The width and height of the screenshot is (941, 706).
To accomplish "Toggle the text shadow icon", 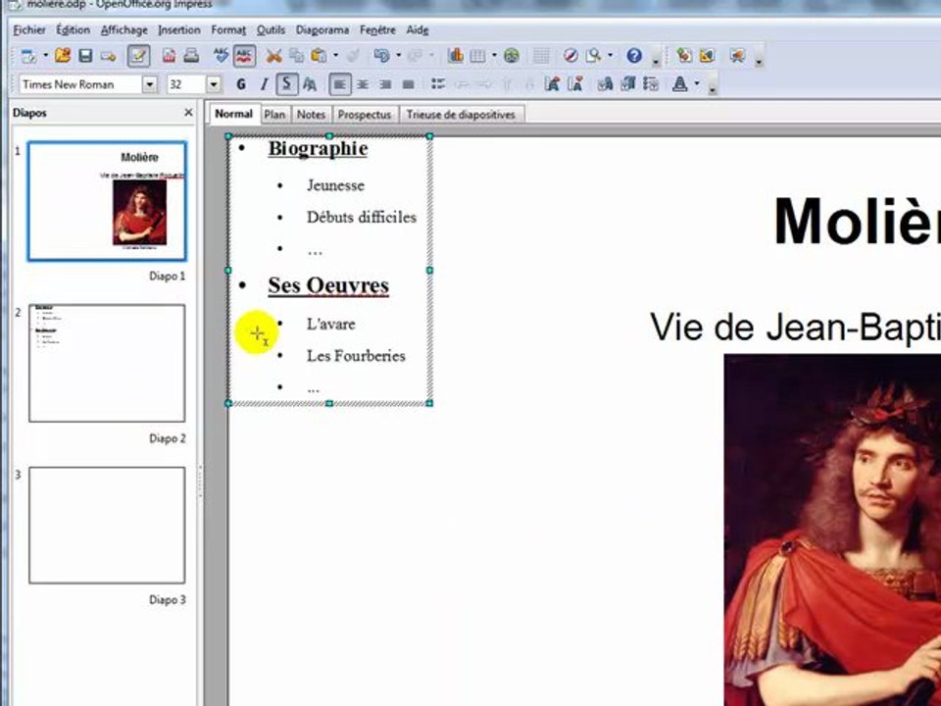I will pos(310,84).
